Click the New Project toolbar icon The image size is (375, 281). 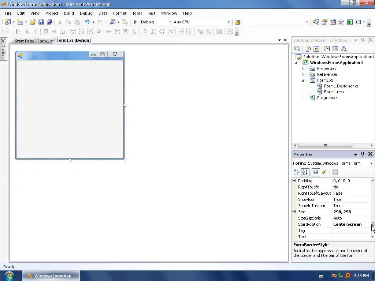click(8, 22)
